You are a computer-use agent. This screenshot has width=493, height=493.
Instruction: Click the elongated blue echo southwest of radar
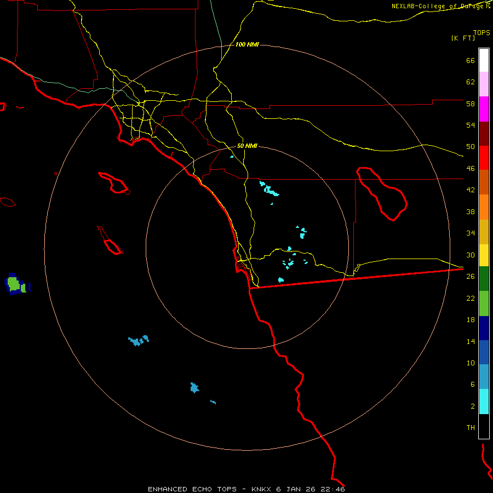coord(139,341)
